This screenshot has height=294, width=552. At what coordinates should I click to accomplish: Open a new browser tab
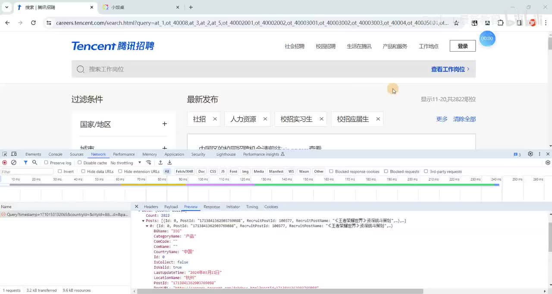point(191,7)
